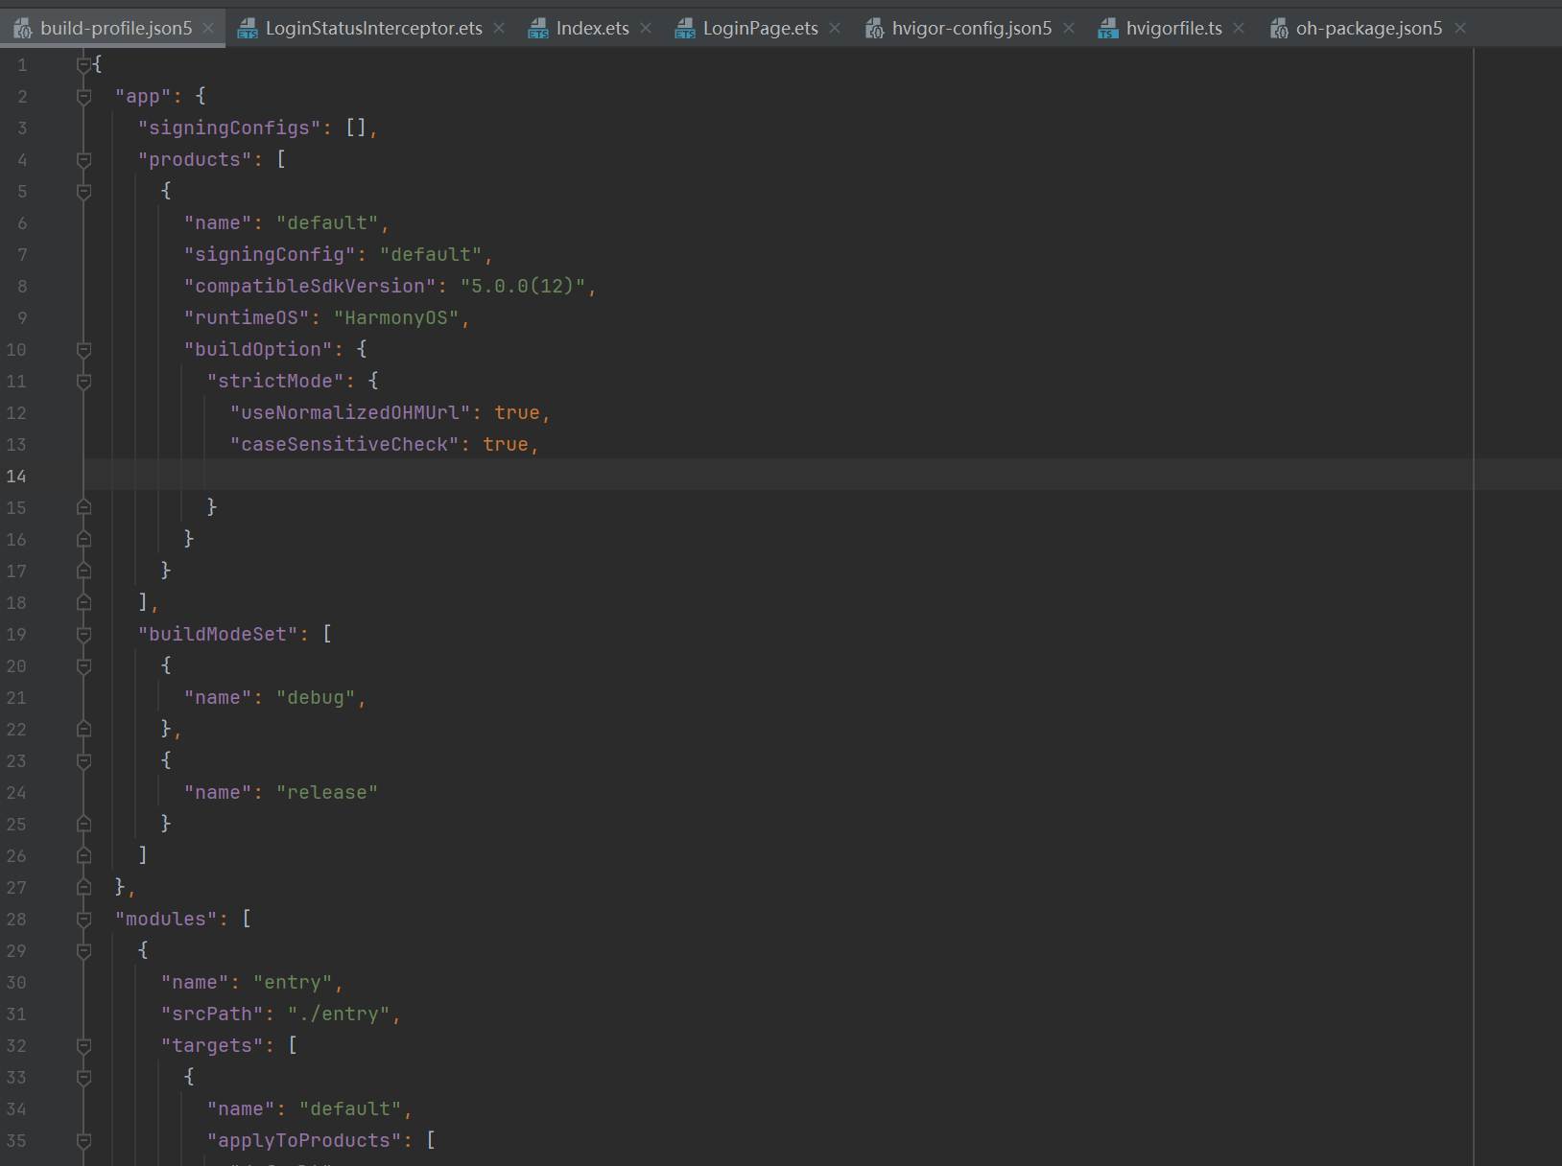Screen dimensions: 1562x1166
Task: Click LoginStatusInterceptor.ets file type icon
Action: click(x=248, y=29)
